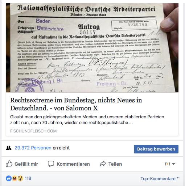Click the surprised Wow reaction emoji
The image size is (185, 186).
coord(20,178)
